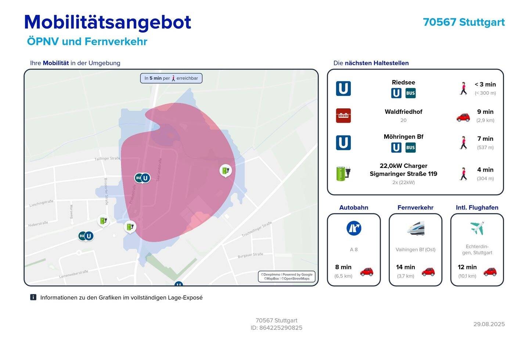529x346 pixels.
Task: Click the Autobahn A 8 junction icon
Action: click(354, 228)
